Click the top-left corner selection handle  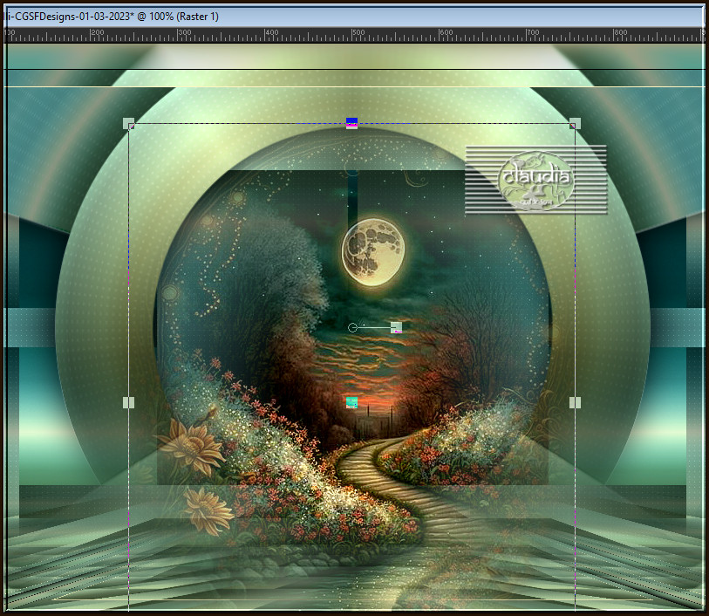pos(129,124)
